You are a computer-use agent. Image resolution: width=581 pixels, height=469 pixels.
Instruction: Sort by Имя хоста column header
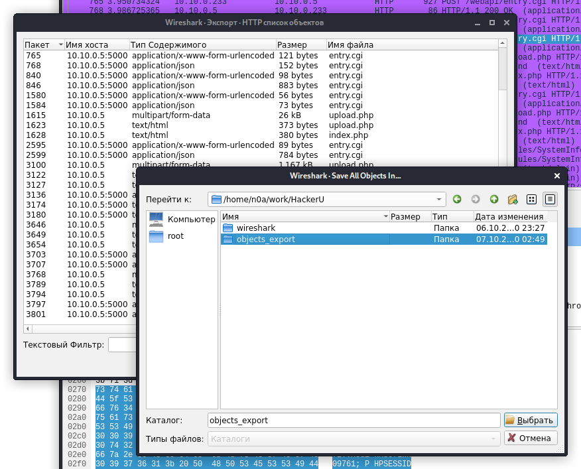click(x=97, y=45)
